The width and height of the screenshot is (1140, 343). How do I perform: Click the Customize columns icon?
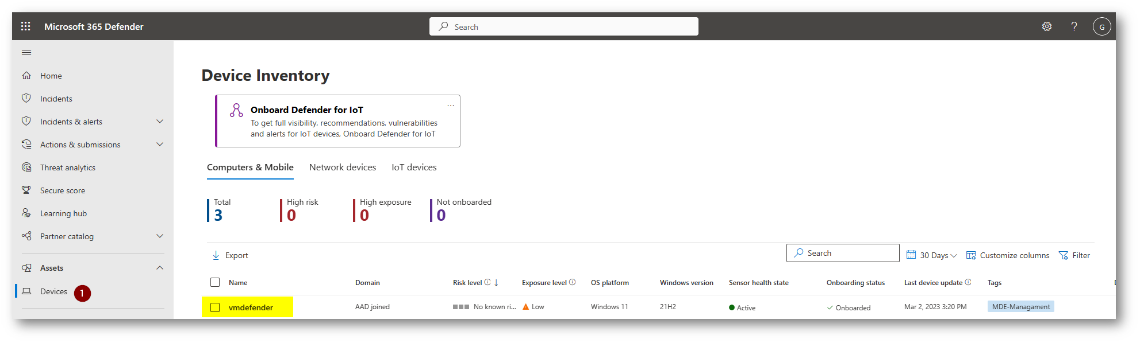click(x=971, y=255)
